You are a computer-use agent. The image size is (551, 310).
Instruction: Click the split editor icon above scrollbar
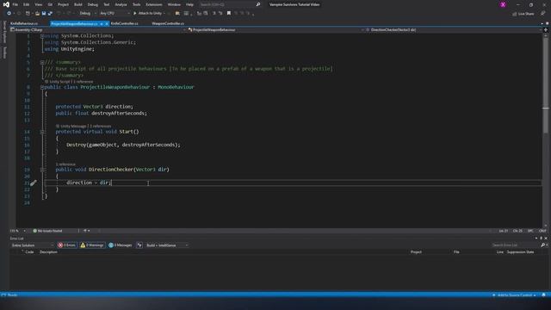click(x=545, y=30)
